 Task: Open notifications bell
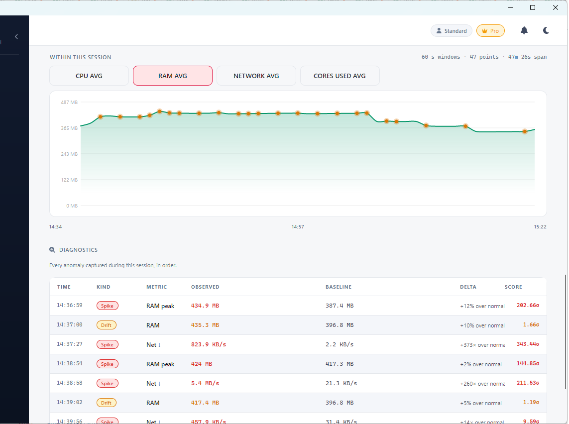coord(524,30)
